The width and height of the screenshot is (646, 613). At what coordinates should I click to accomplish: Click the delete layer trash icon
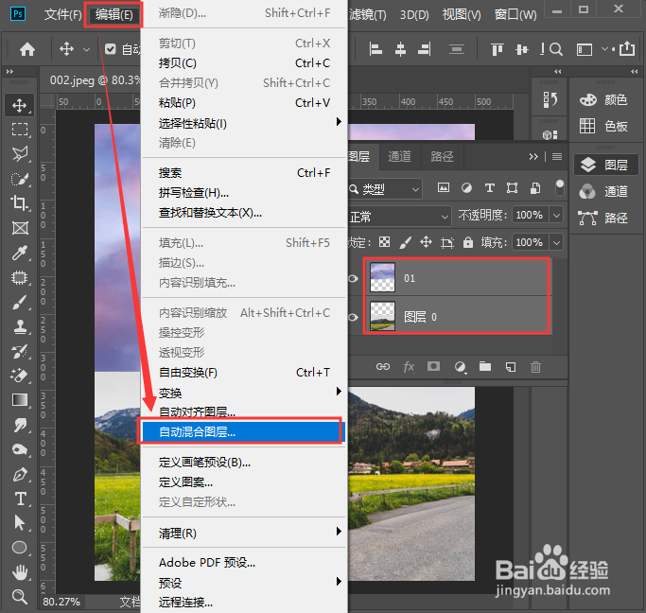(535, 367)
